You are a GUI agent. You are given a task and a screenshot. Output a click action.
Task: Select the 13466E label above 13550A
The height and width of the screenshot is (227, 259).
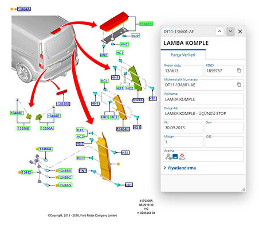(x=54, y=116)
